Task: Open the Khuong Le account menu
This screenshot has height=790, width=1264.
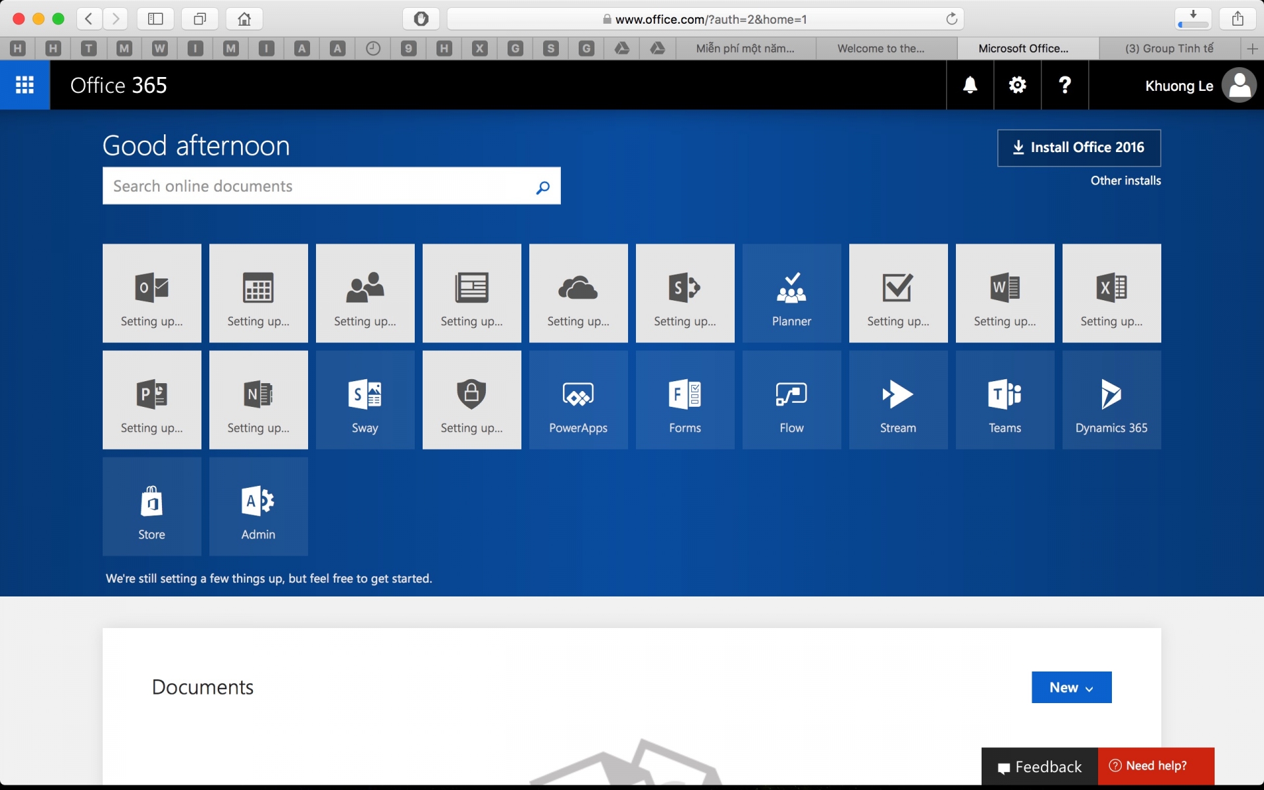Action: click(x=1199, y=86)
